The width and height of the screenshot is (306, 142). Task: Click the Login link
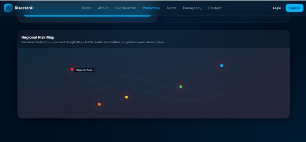pos(277,8)
